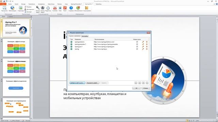Viewport: 218px width, 122px height.
Task: Edit the ispring pro 7 link with its pencil
Action: point(143,46)
